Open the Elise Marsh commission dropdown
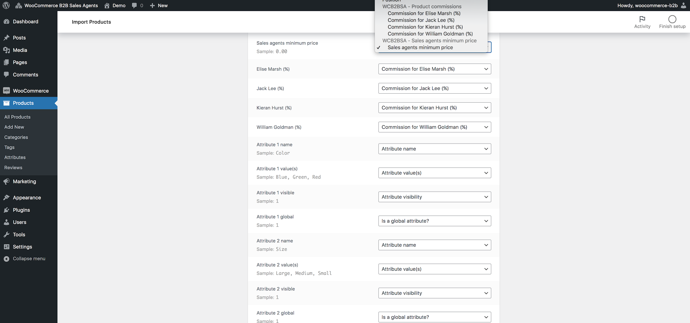 pyautogui.click(x=434, y=69)
